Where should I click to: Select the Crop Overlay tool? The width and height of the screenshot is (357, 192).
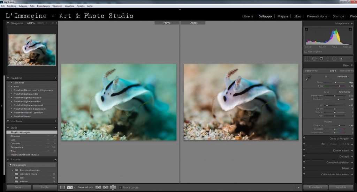tap(307, 59)
